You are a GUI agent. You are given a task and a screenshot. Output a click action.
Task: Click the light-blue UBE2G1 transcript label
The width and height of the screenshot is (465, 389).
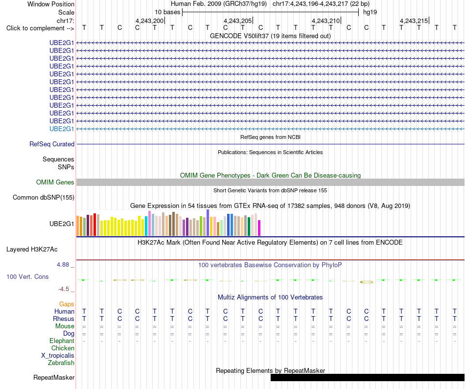61,129
